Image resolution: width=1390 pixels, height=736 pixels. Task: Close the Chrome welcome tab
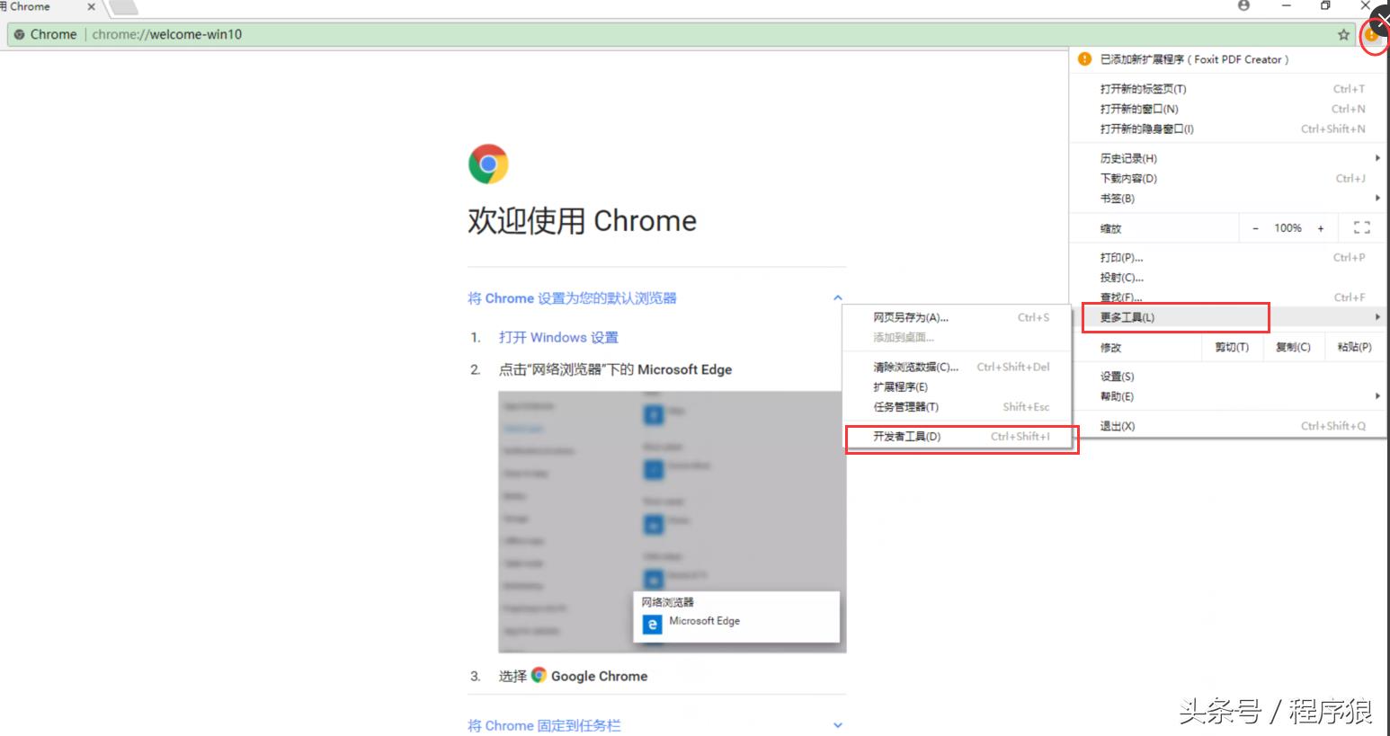pyautogui.click(x=91, y=7)
